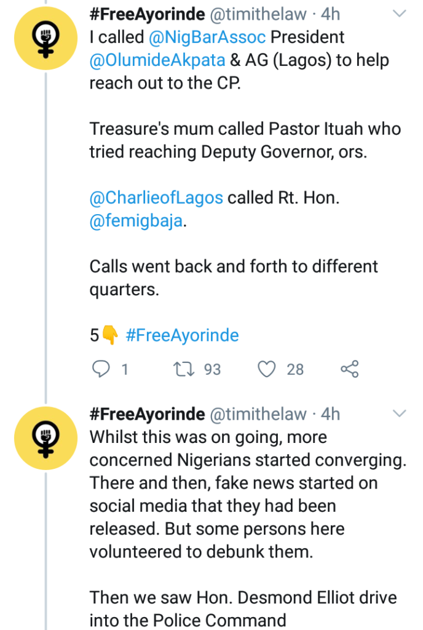Open the first tweet's 4h timestamp
The image size is (423, 630).
tap(330, 14)
